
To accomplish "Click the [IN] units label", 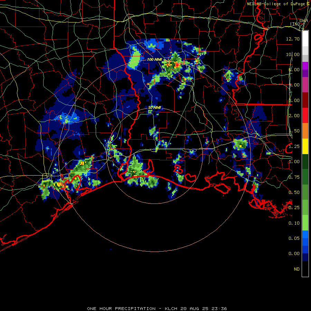I will (x=295, y=24).
